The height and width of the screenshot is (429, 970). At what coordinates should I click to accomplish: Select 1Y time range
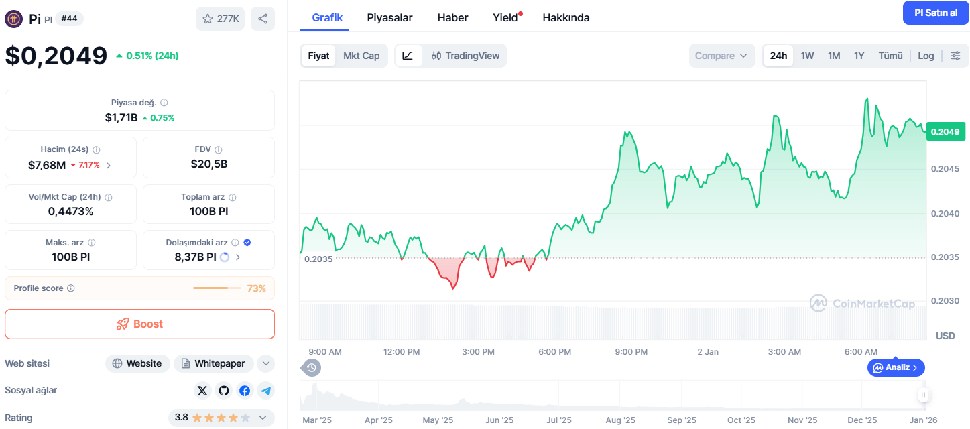(x=859, y=56)
